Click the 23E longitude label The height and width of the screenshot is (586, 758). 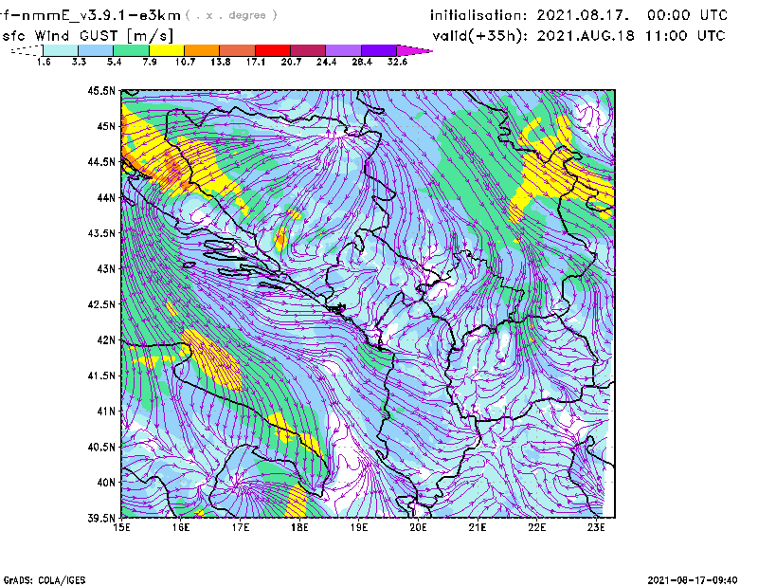point(596,527)
